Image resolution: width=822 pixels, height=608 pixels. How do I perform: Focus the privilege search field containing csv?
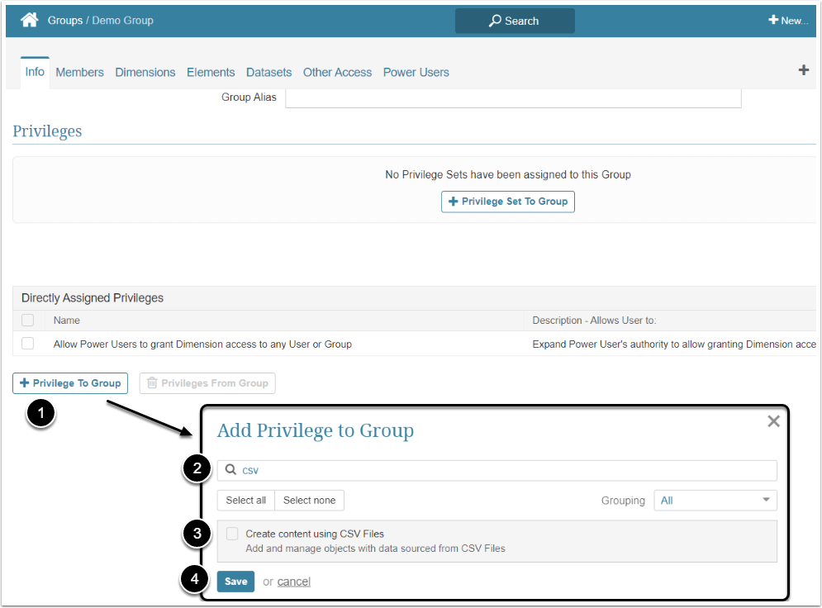tap(497, 470)
